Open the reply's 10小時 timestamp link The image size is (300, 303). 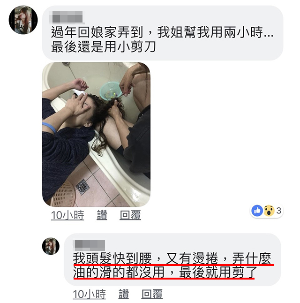[89, 294]
